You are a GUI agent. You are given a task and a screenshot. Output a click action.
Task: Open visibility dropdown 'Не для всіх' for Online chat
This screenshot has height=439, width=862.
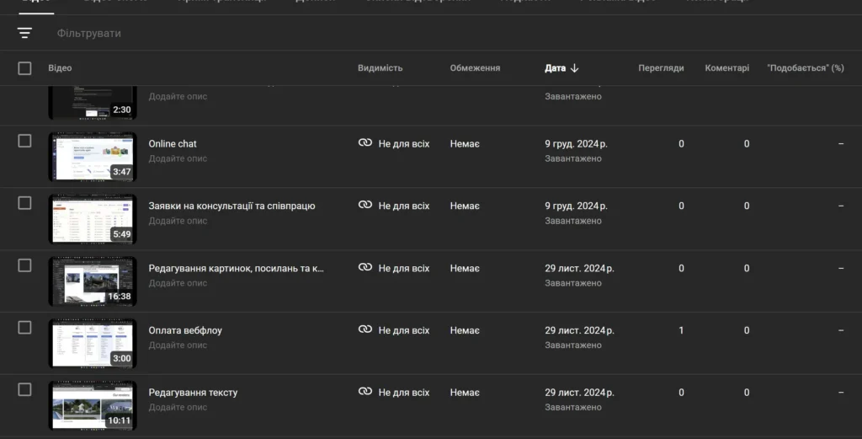pos(403,144)
